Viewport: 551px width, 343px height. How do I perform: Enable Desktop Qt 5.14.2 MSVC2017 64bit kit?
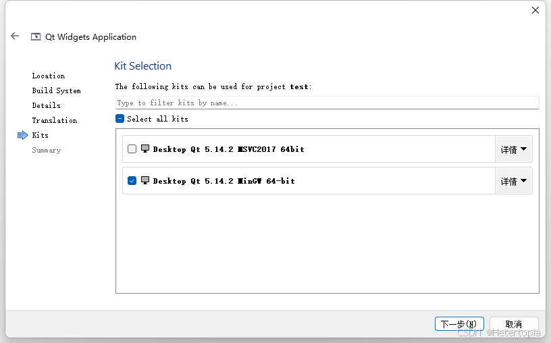click(x=132, y=149)
